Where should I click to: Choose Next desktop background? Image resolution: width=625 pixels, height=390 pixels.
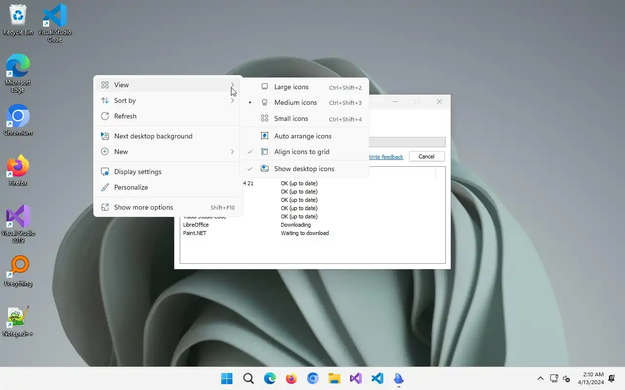tap(168, 136)
